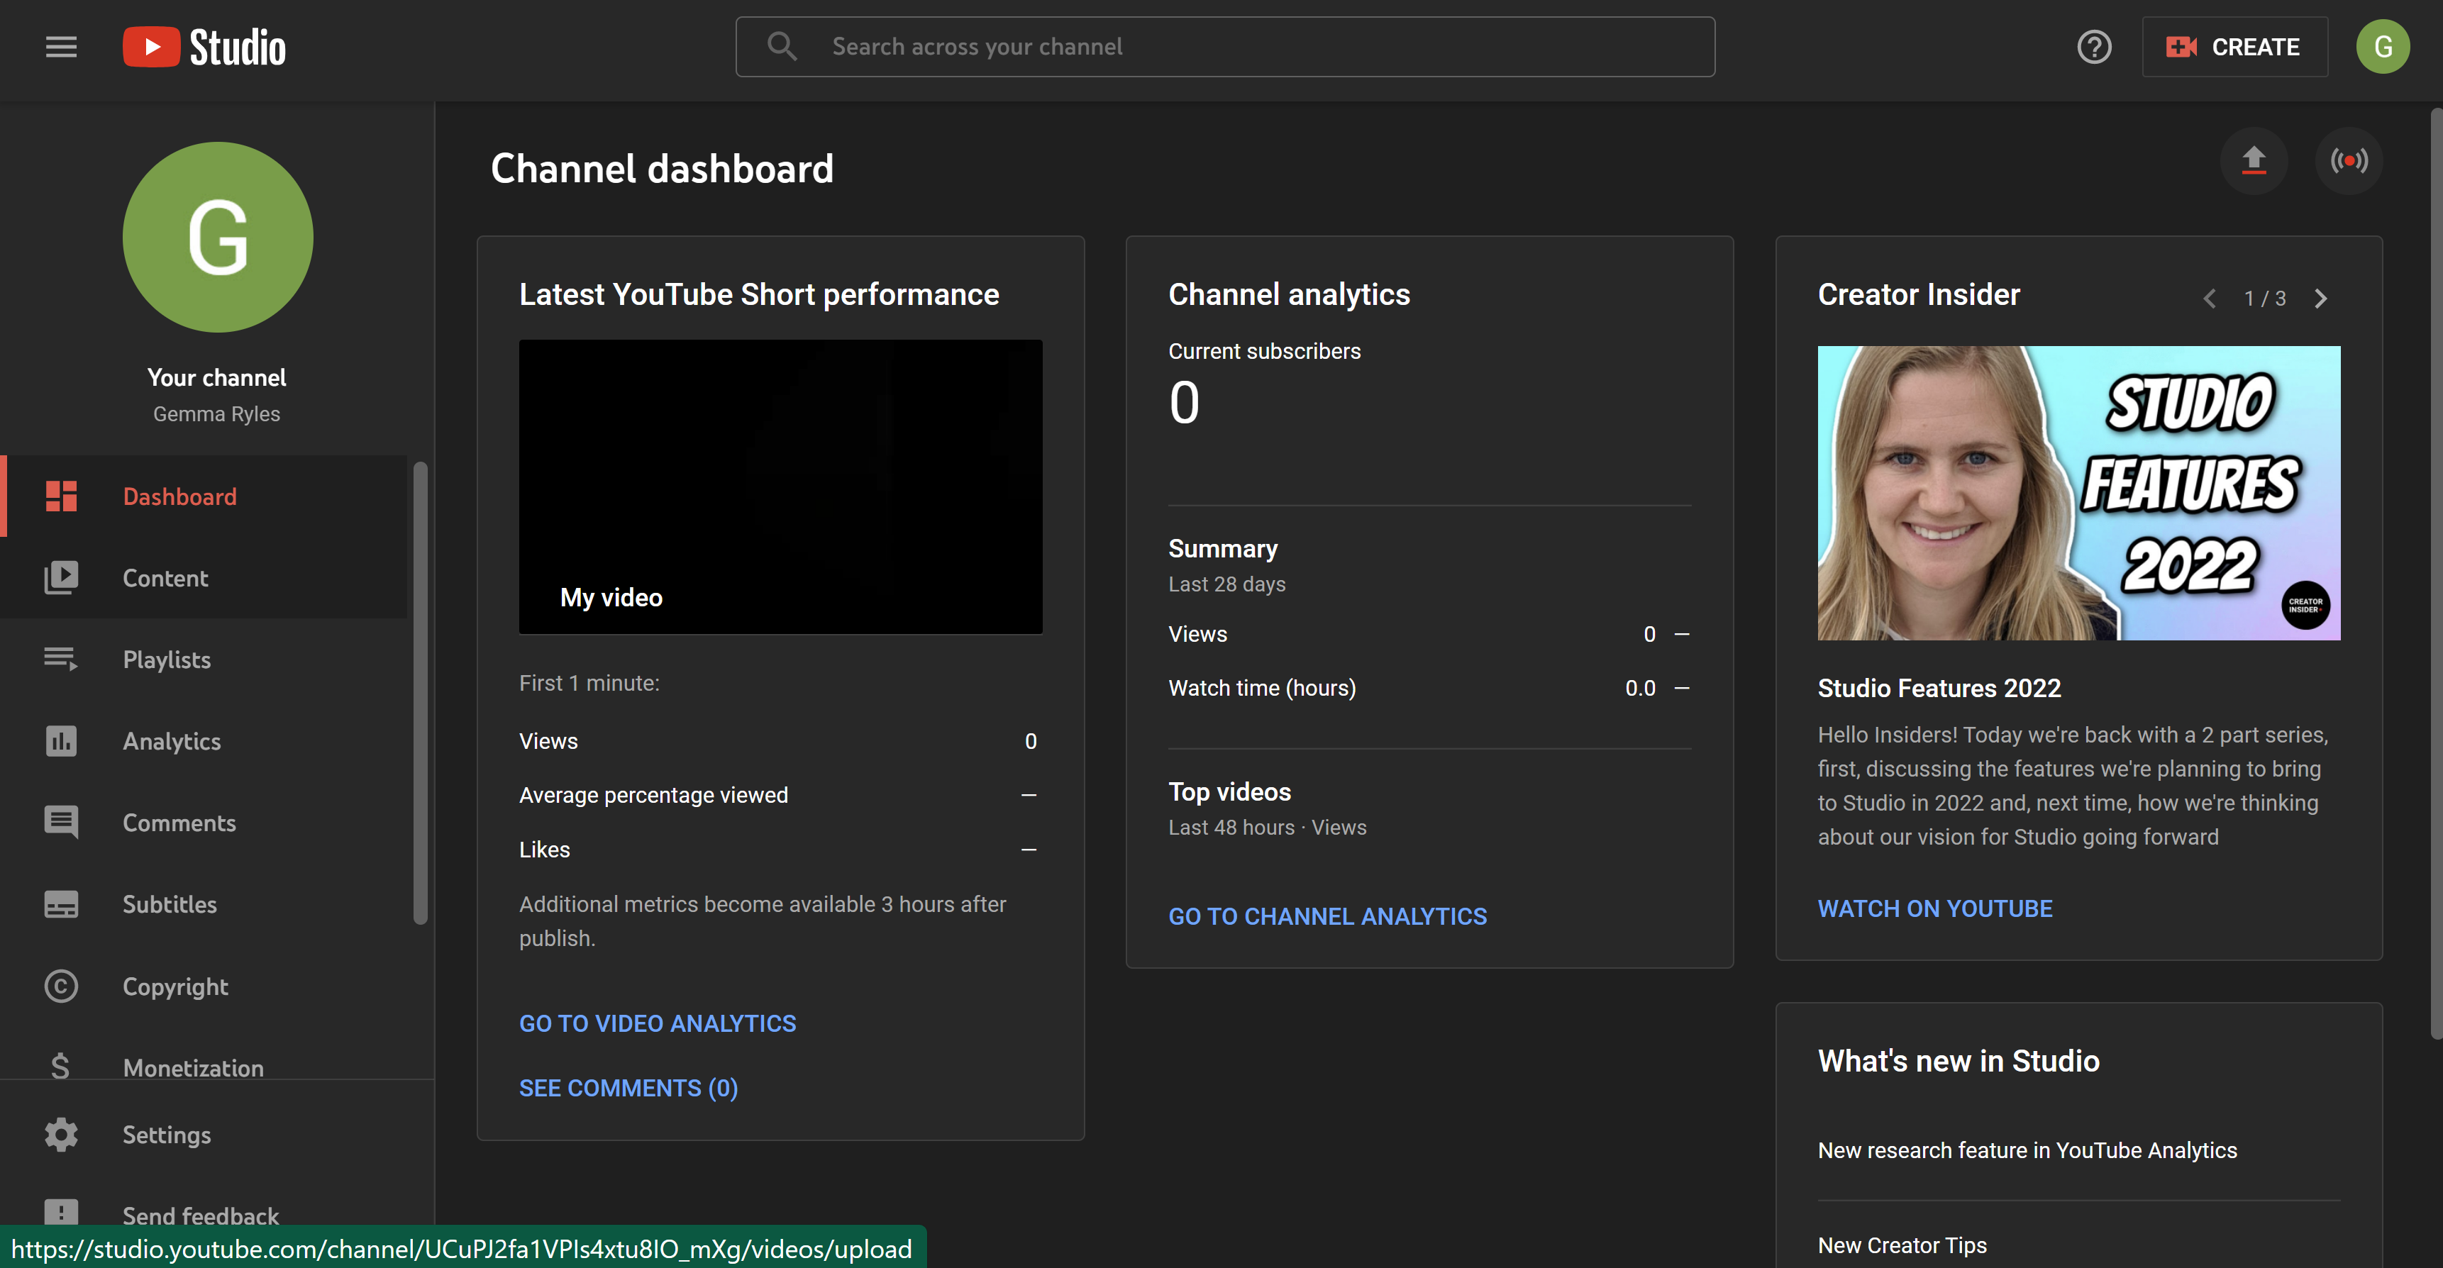This screenshot has height=1268, width=2443.
Task: Click WATCH ON YOUTUBE link
Action: 1934,908
